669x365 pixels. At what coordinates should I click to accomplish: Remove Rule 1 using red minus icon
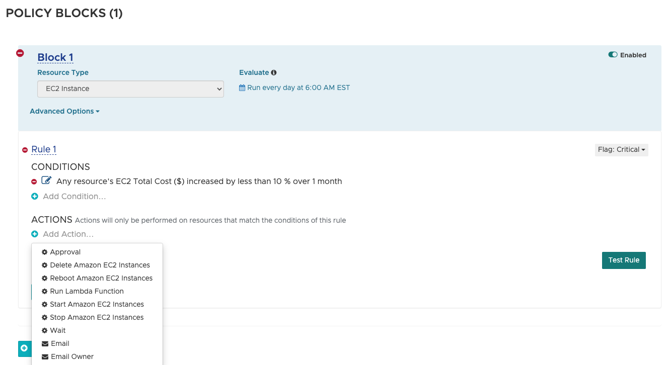[x=25, y=150]
